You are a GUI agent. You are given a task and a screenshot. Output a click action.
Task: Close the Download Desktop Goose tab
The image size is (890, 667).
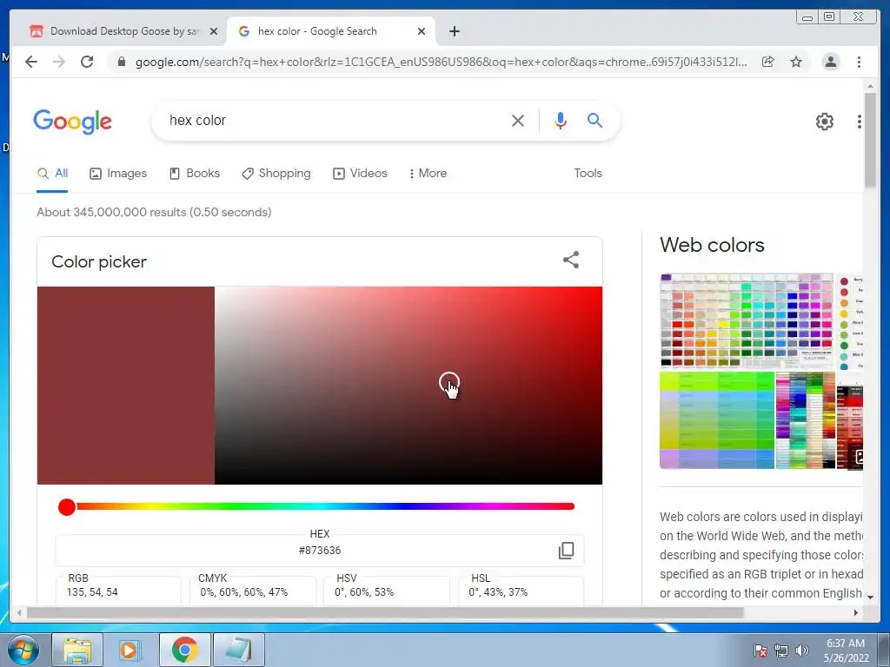[214, 31]
